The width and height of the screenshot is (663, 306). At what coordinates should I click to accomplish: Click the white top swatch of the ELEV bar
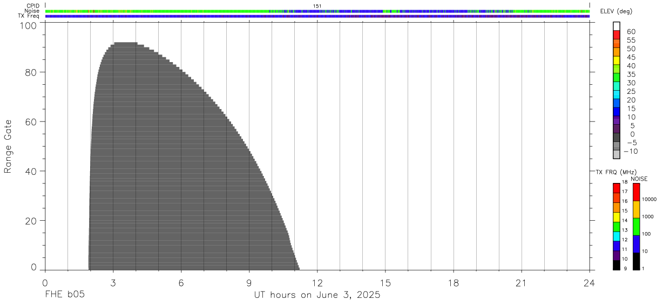pyautogui.click(x=617, y=26)
